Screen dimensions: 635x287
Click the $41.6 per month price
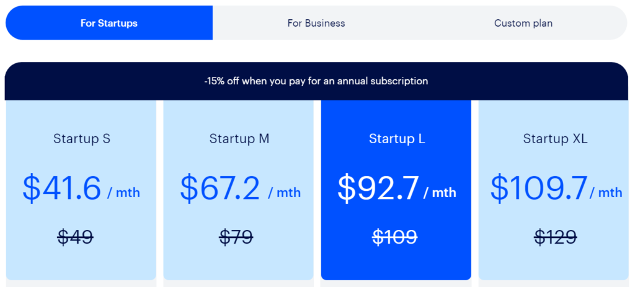coord(81,188)
